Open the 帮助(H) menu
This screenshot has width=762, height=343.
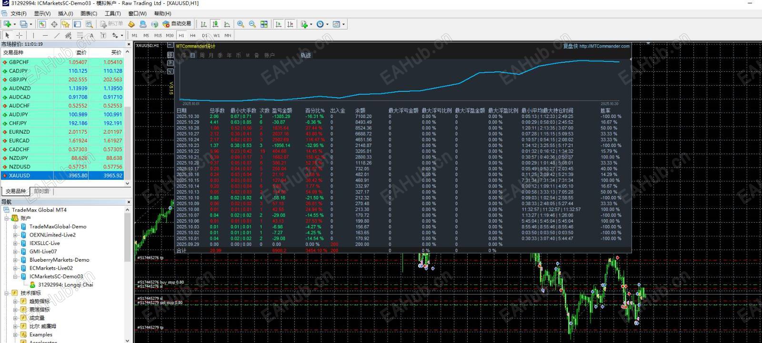coord(162,13)
